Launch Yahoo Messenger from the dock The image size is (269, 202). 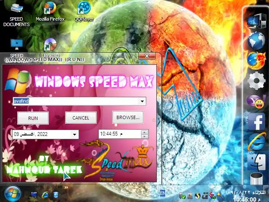click(256, 101)
